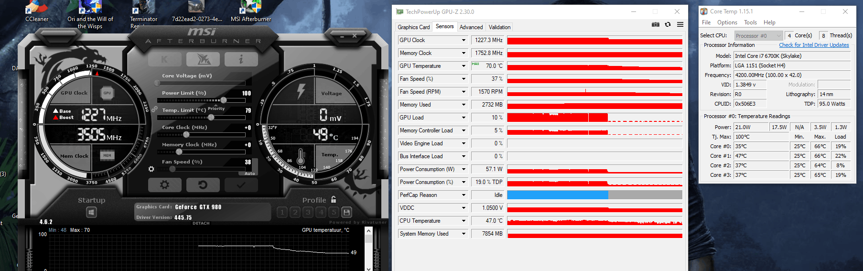Click the DETACH button in Afterburner
Image resolution: width=863 pixels, height=271 pixels.
[201, 223]
